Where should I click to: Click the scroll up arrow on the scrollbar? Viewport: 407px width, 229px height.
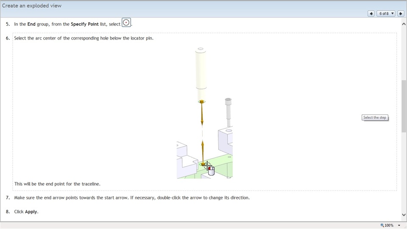(x=404, y=24)
